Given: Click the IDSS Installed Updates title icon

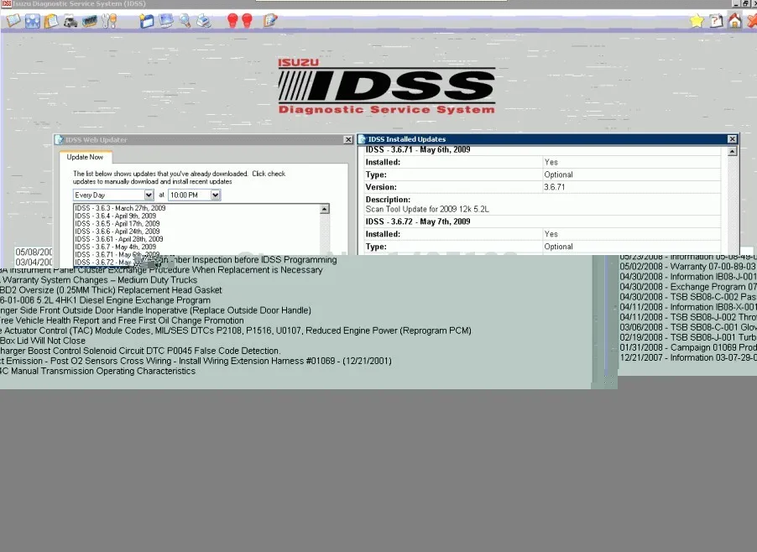Looking at the screenshot, I should click(x=362, y=139).
